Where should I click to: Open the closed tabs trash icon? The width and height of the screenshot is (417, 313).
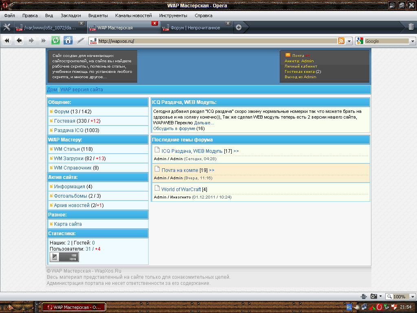pos(411,26)
